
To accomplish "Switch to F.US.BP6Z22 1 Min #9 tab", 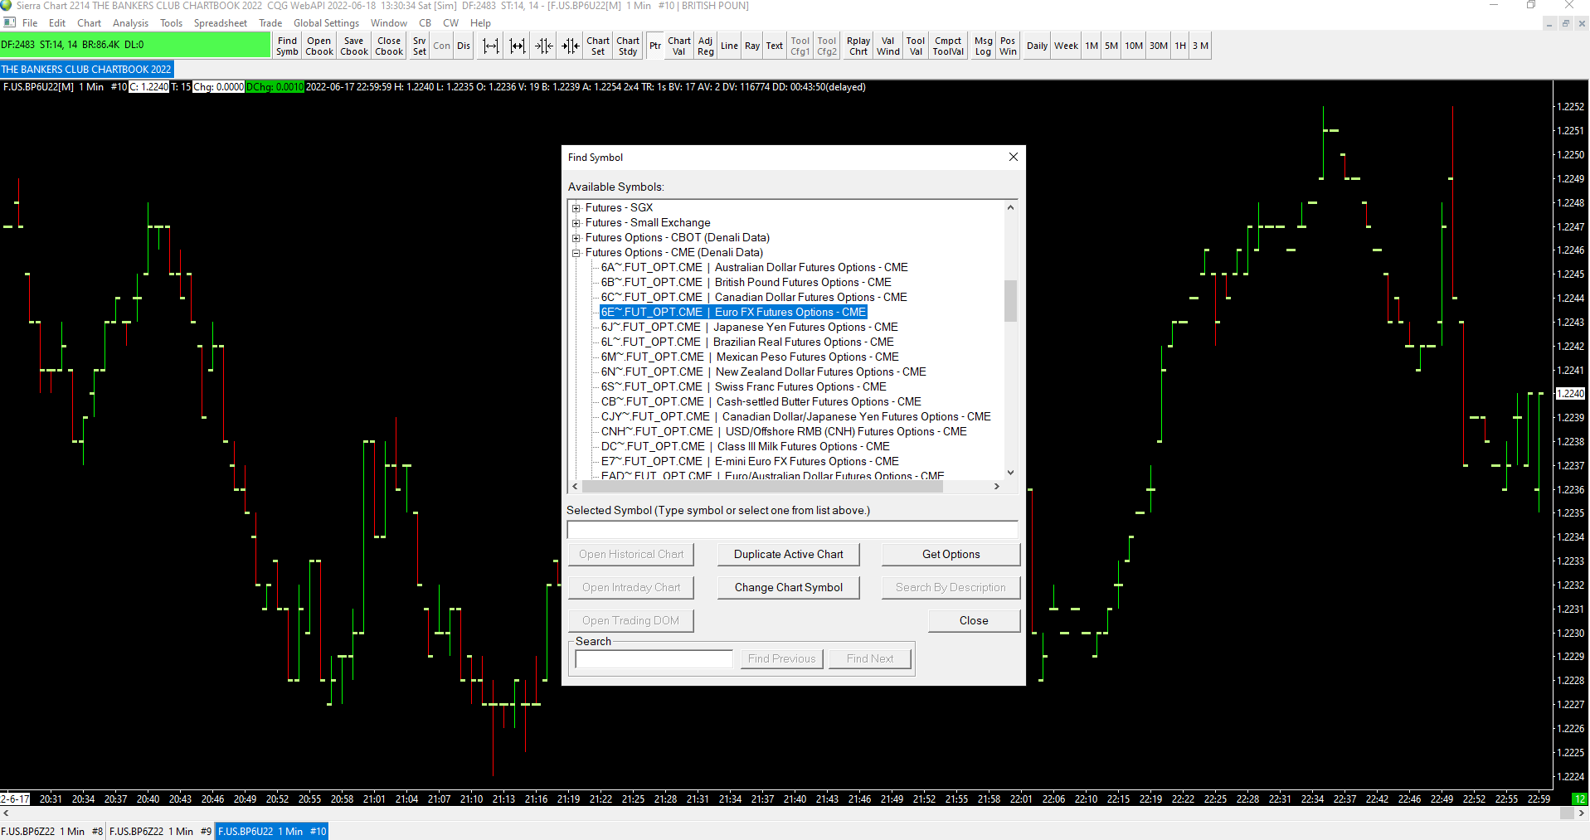I will pos(160,831).
